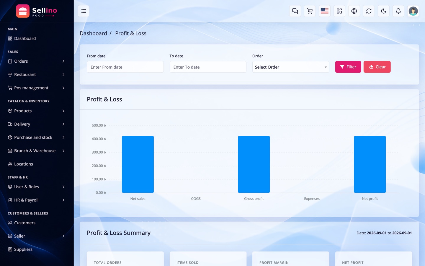The width and height of the screenshot is (425, 266).
Task: Open the user profile avatar
Action: point(413,11)
